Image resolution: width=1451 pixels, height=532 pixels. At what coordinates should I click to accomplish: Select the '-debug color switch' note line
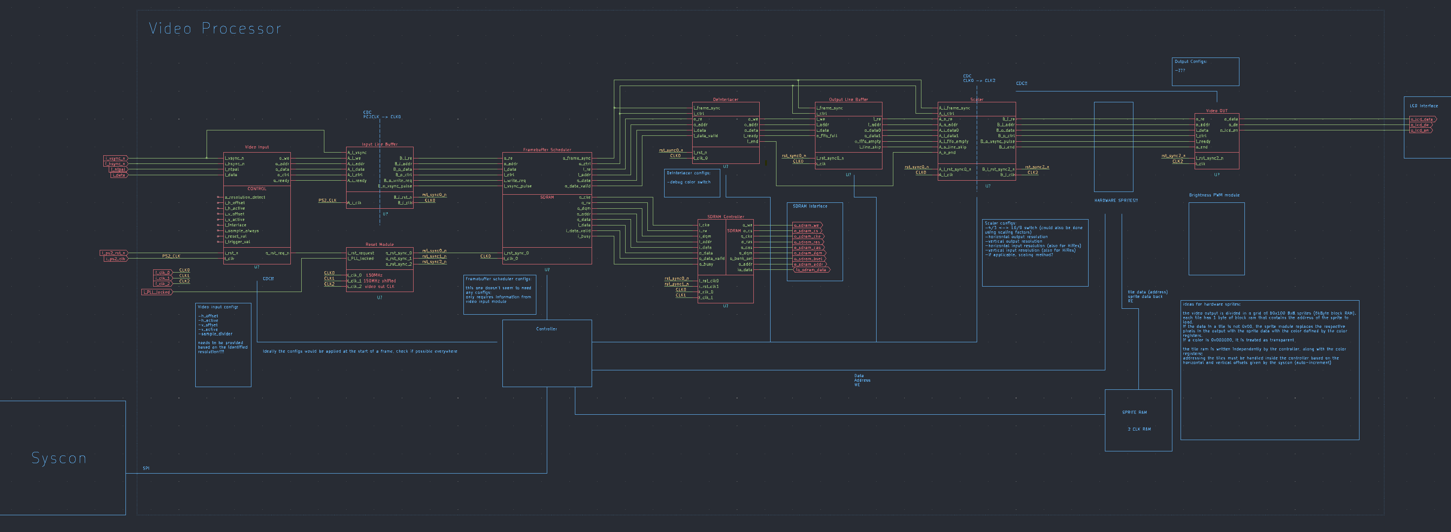click(688, 182)
